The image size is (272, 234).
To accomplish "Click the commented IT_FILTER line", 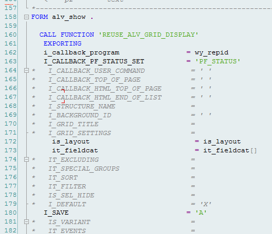I will tap(67, 186).
